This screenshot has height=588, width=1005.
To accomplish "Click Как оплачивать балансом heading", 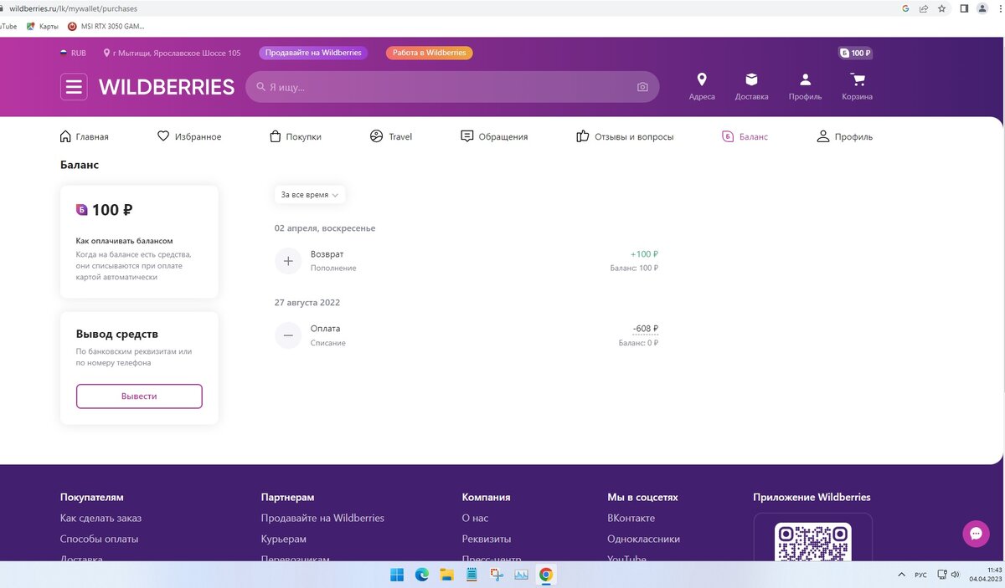I will coord(125,241).
